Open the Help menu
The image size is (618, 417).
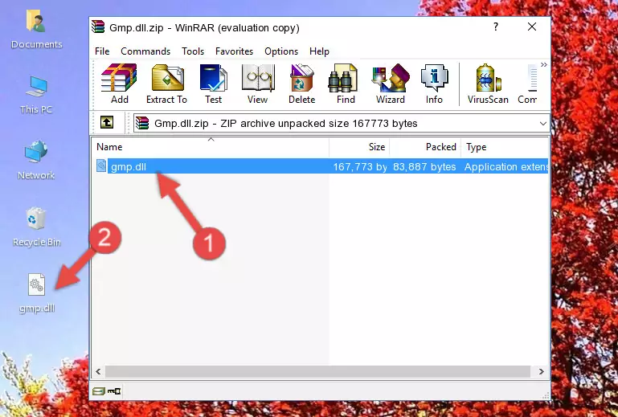pos(319,51)
